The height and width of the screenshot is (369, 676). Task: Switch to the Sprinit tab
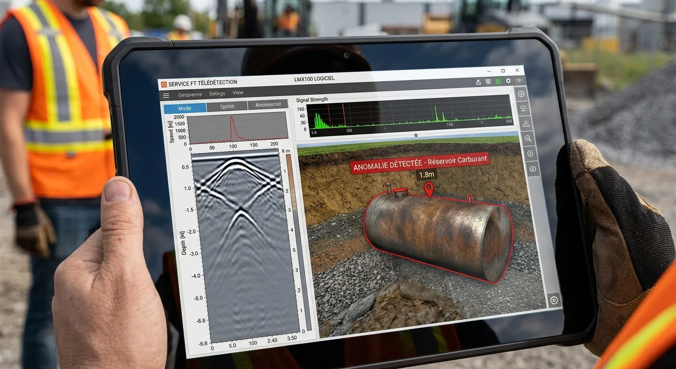coord(227,106)
